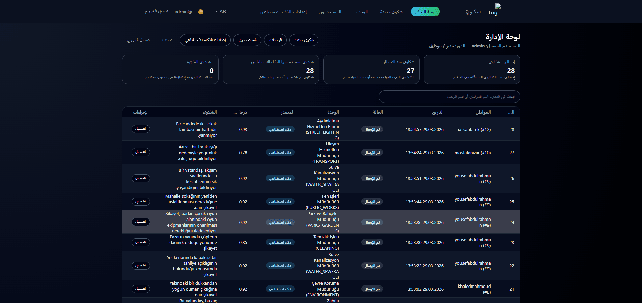The height and width of the screenshot is (303, 642).
Task: Click the شكوى جديدة quick action pill
Action: click(x=304, y=40)
